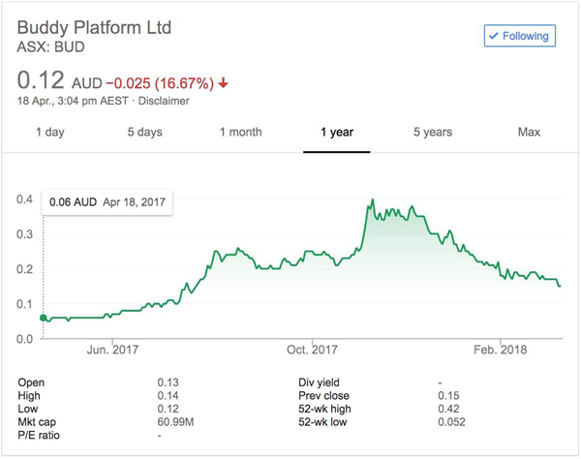Click the chart peak near 0.4

click(x=373, y=200)
